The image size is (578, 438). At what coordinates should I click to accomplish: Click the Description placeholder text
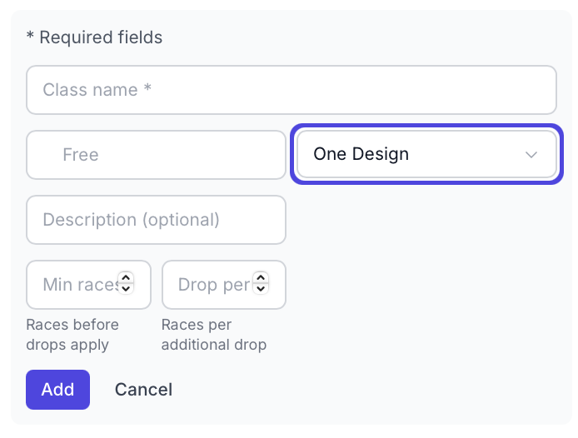(x=131, y=220)
